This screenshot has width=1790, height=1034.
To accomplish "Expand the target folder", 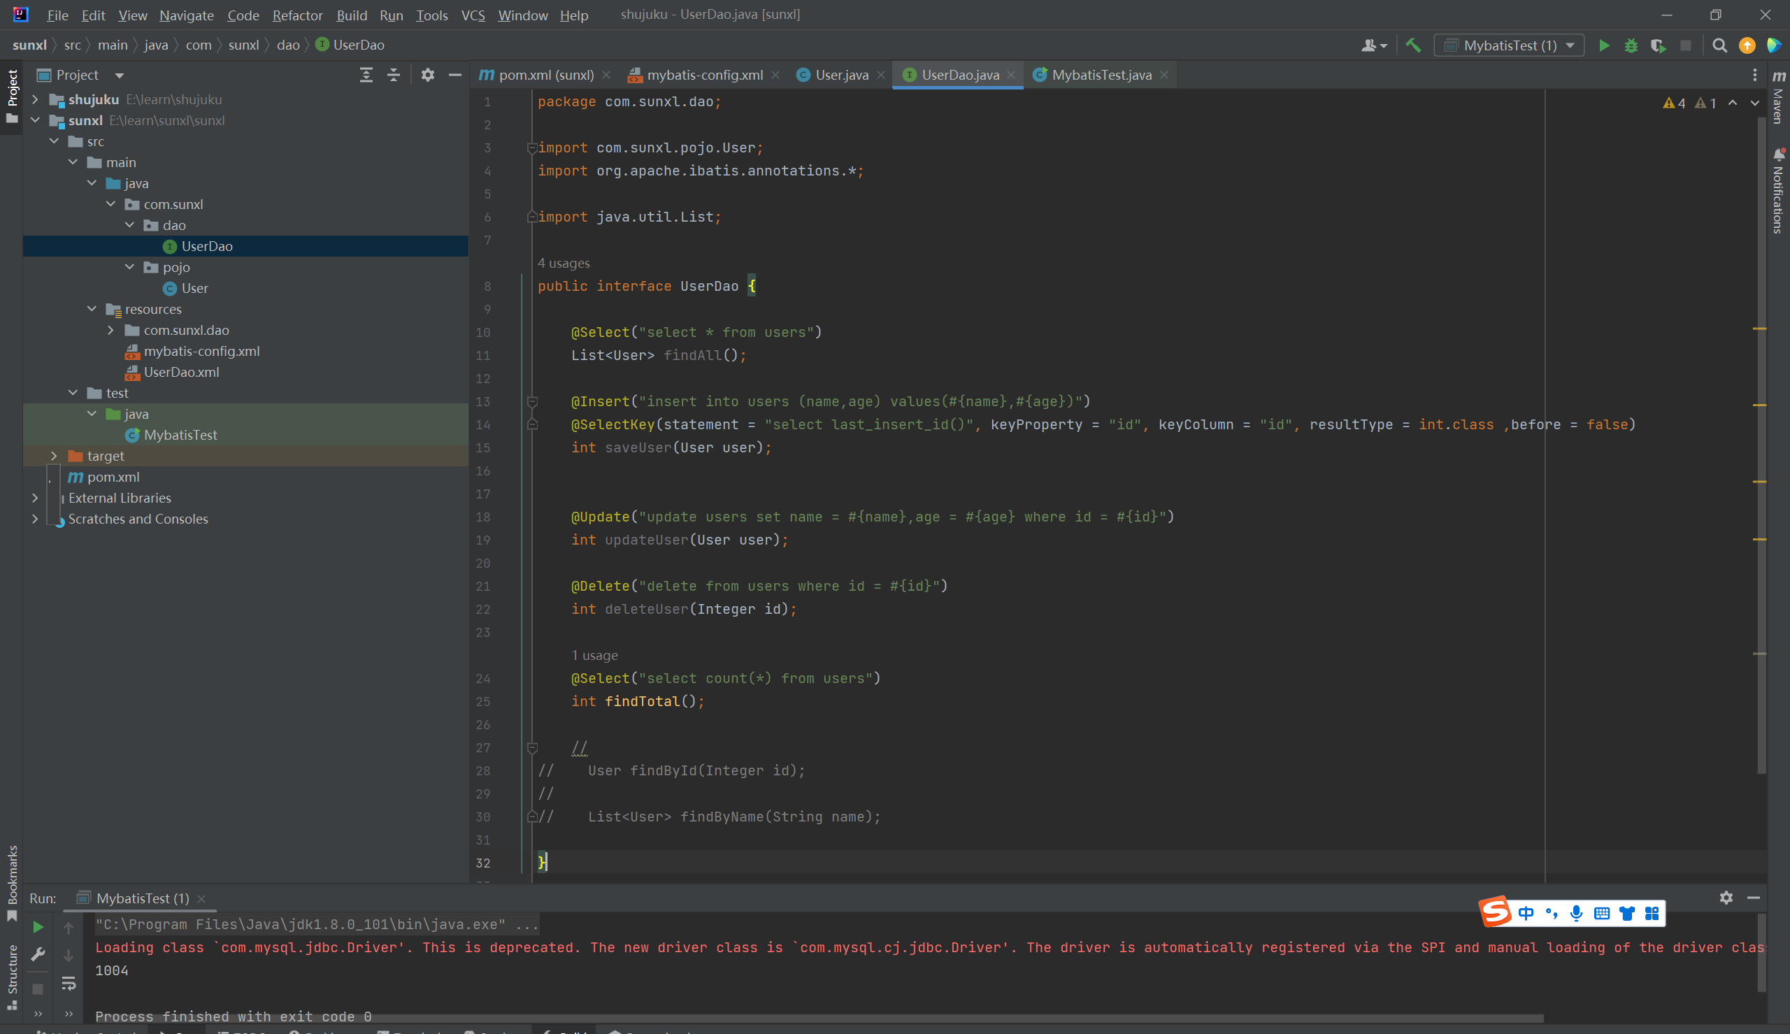I will [54, 456].
